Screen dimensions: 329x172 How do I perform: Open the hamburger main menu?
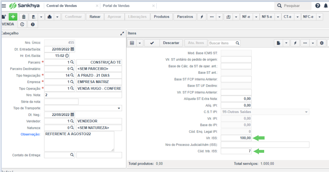pos(4,6)
